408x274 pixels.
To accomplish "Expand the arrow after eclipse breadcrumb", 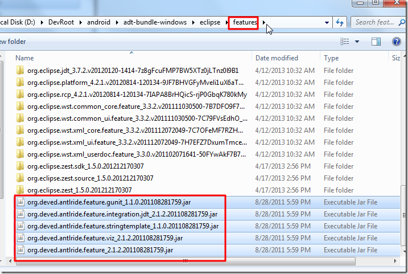I will (226, 22).
